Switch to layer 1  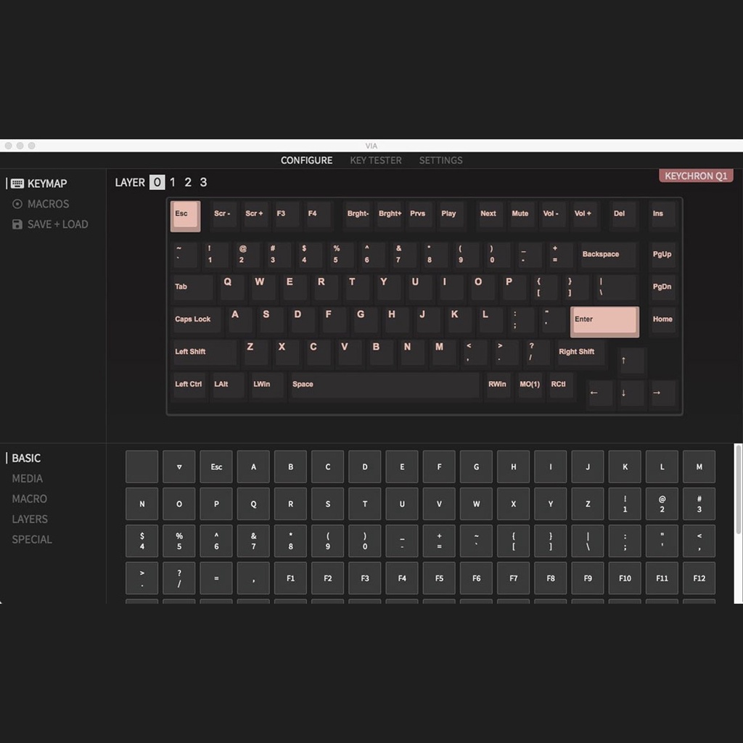pyautogui.click(x=173, y=182)
